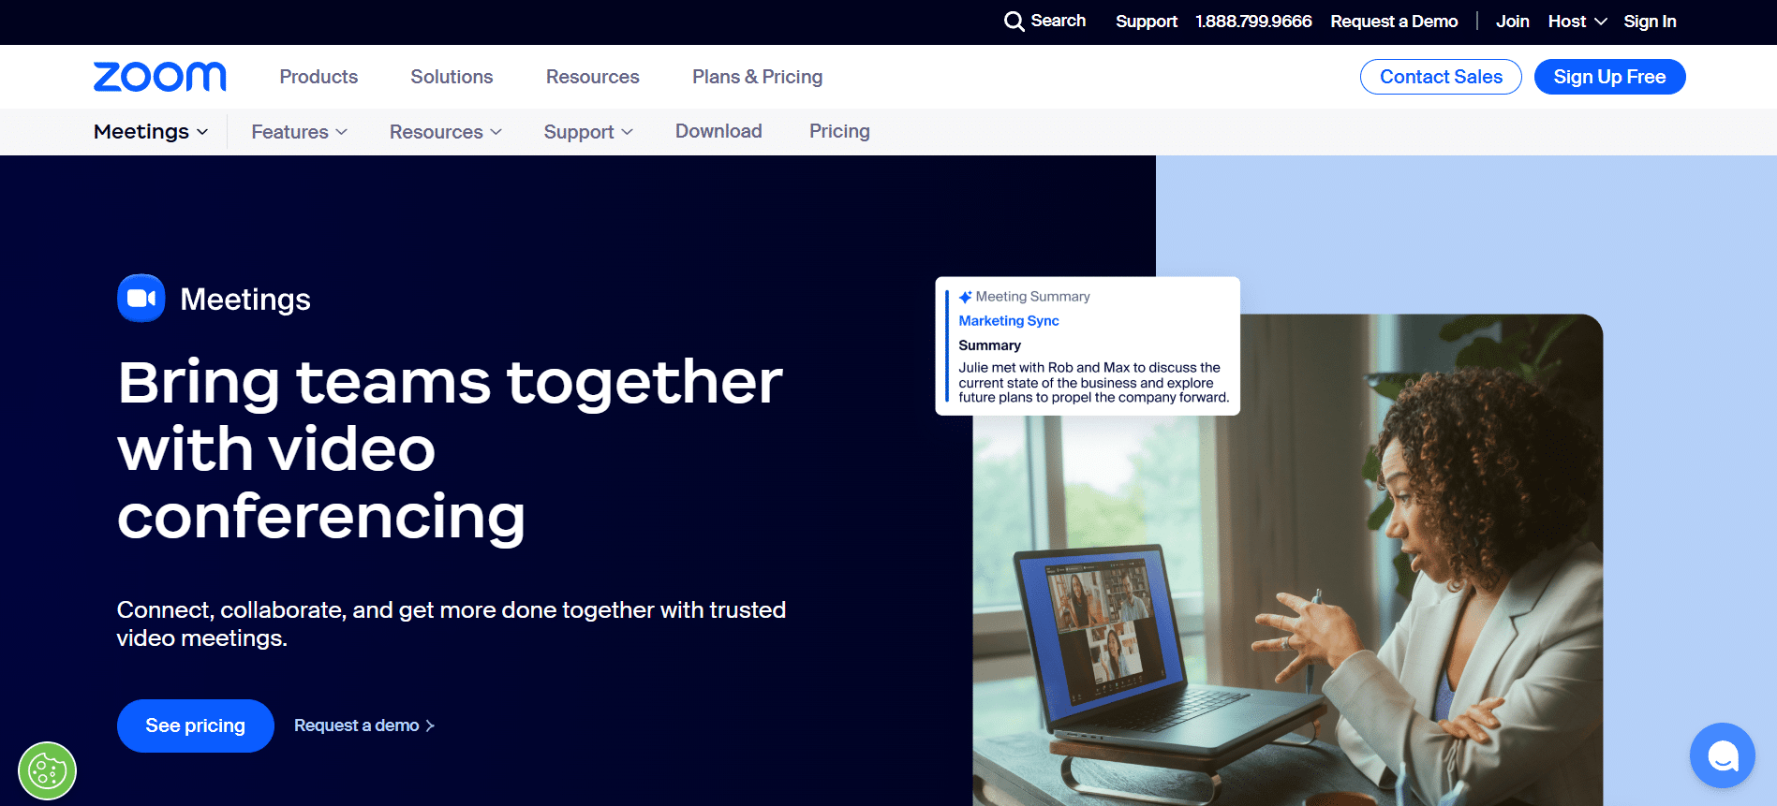Screen dimensions: 1777x806
Task: Click the "Bring teams together" headline
Action: tap(450, 449)
